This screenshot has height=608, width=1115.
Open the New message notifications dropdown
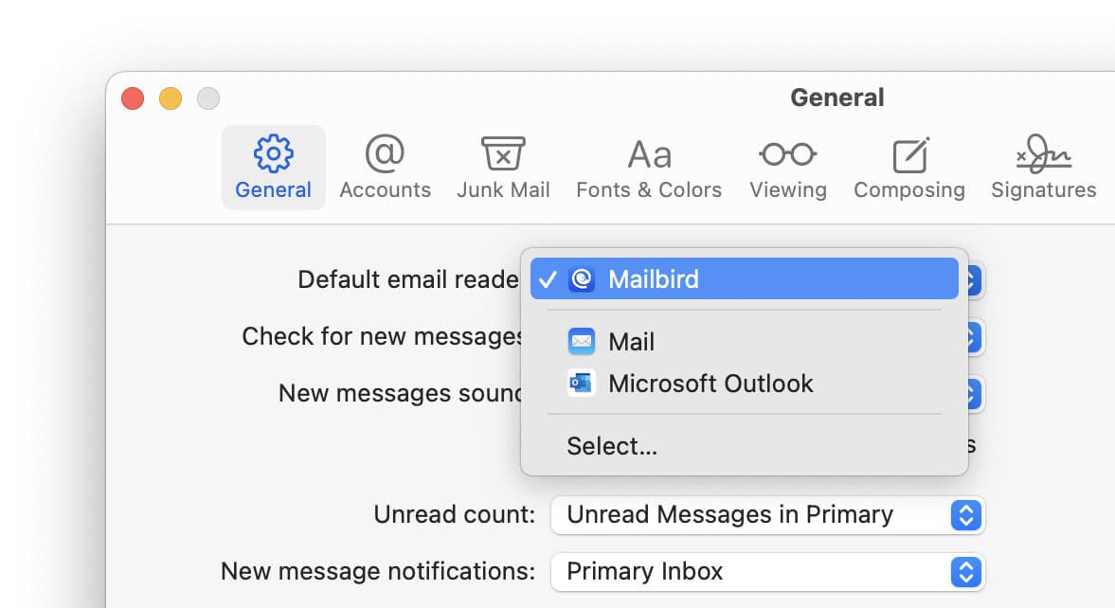coord(767,572)
